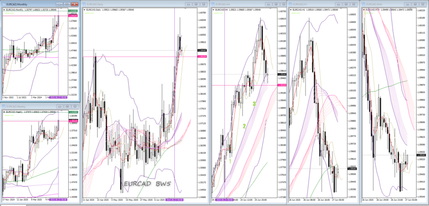Select the chart shift marker in Monthly chart

(61, 9)
